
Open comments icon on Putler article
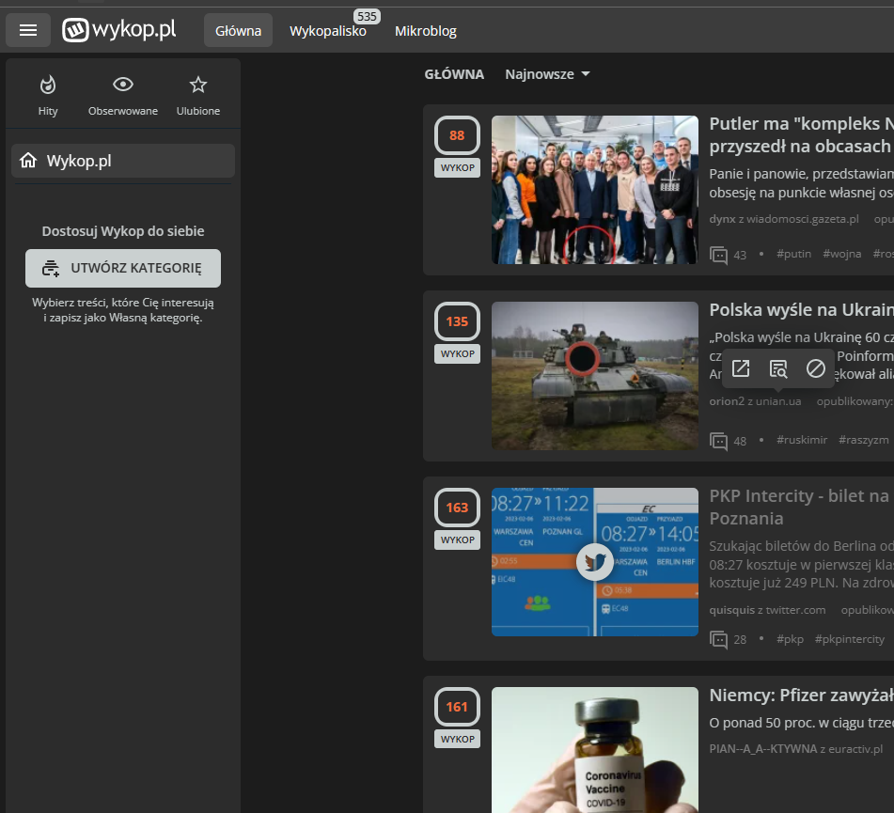(x=719, y=255)
